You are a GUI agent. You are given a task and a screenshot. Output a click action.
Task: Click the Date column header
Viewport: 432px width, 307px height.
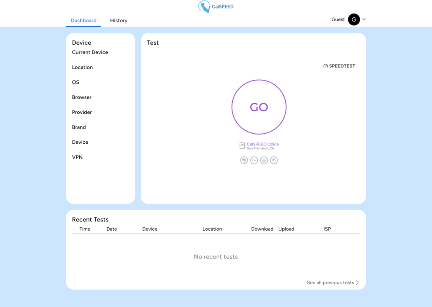click(x=111, y=229)
